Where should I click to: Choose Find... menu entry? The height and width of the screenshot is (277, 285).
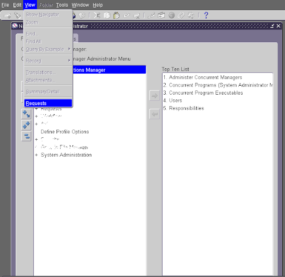[48, 34]
